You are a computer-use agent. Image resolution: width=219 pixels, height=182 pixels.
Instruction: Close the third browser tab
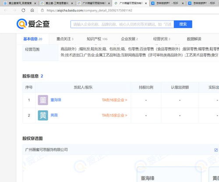pyautogui.click(x=109, y=3)
